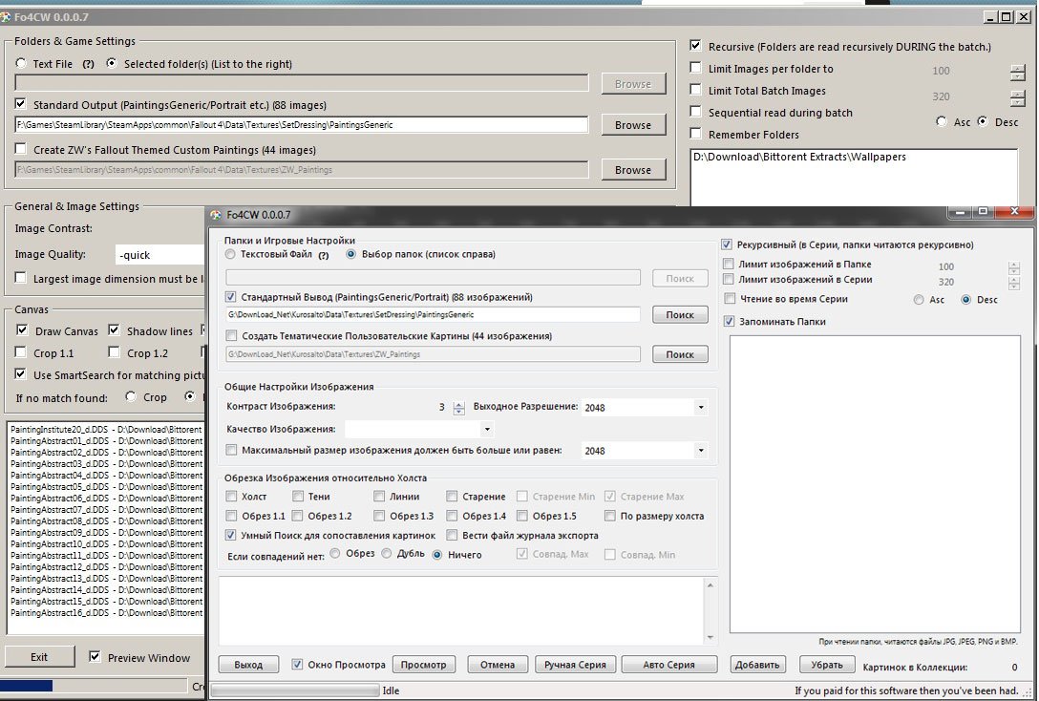Click the Exit button

tap(39, 657)
